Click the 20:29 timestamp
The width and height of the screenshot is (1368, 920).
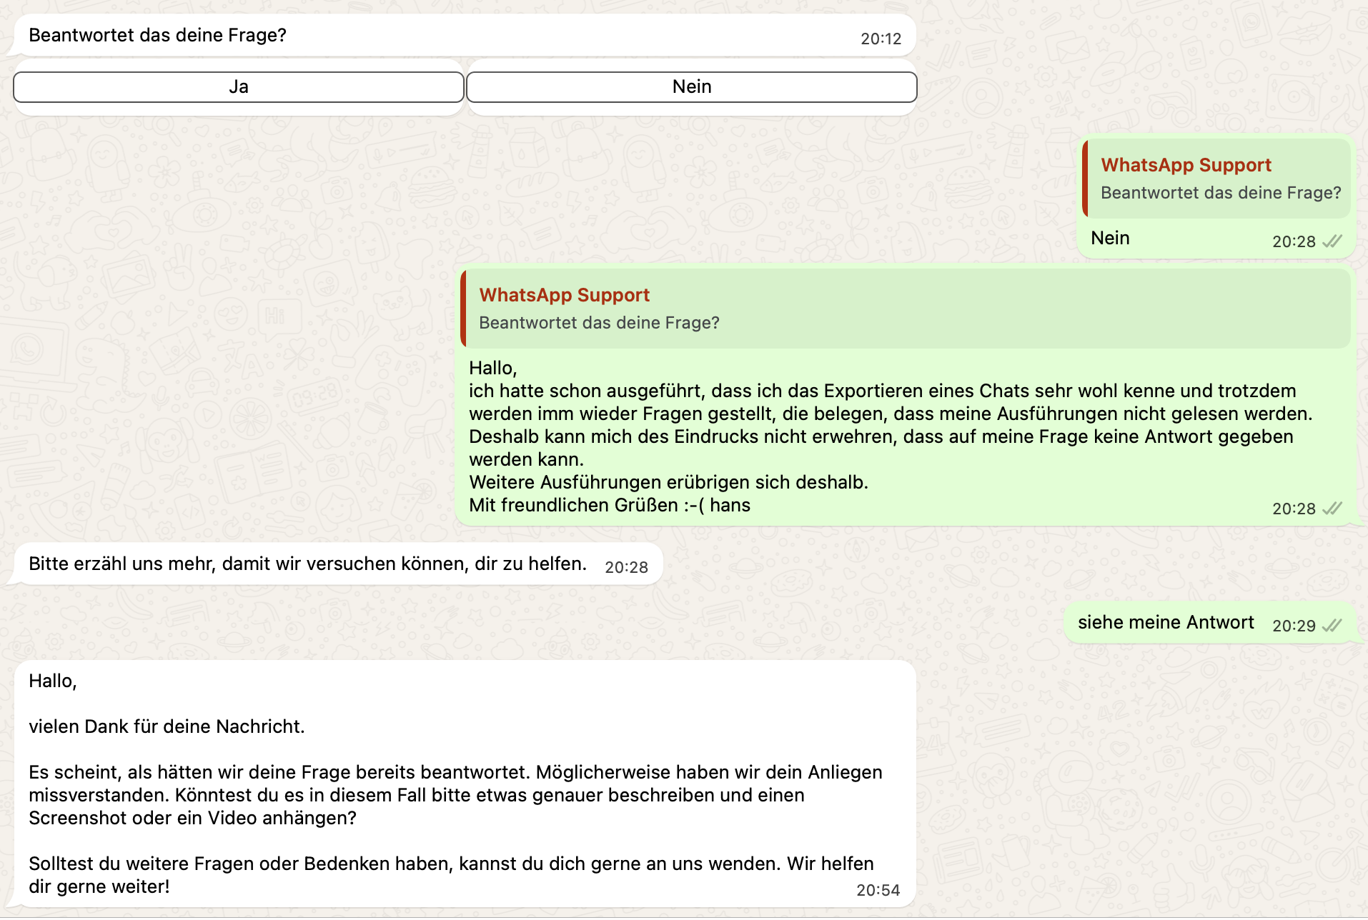click(x=1294, y=626)
